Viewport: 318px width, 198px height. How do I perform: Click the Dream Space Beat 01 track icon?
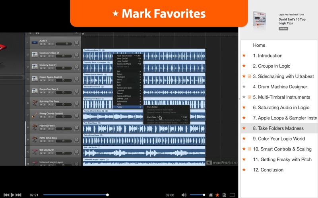(35, 79)
